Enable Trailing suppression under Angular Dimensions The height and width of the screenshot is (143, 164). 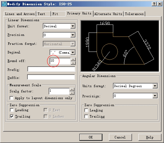pos(86,116)
